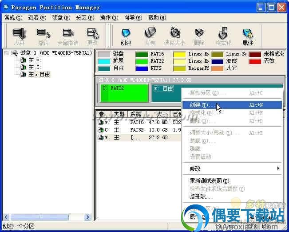Choose 反删除... in the context menu

point(232,197)
